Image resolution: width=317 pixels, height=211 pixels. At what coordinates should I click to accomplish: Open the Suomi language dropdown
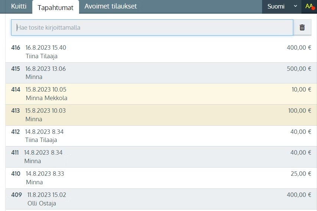282,6
